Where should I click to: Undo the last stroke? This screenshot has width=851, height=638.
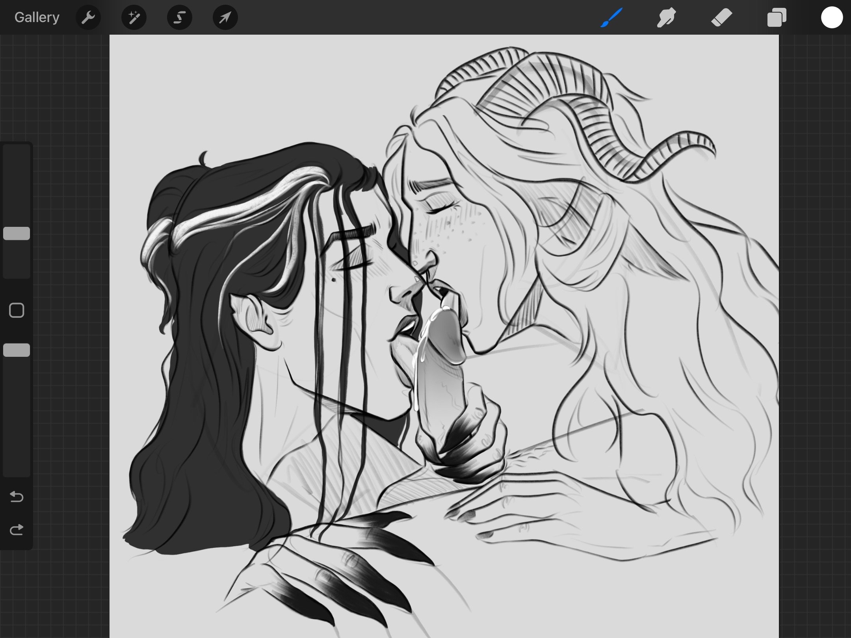(x=17, y=497)
